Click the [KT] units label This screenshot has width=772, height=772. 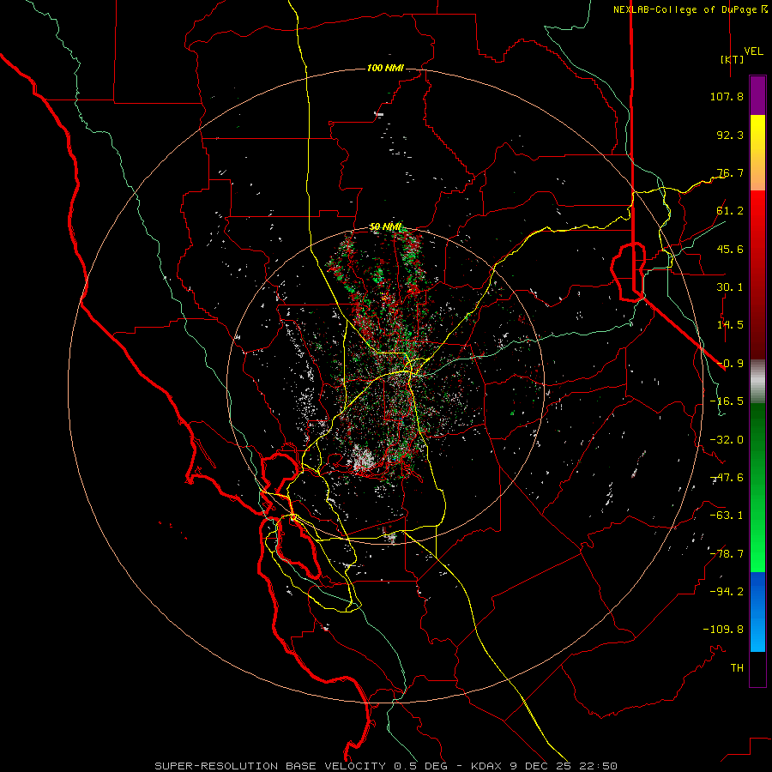[732, 59]
